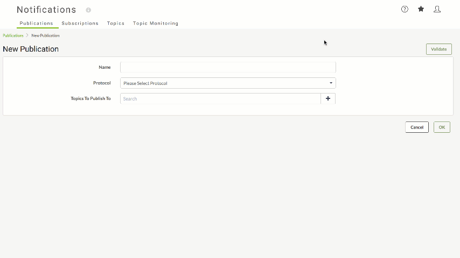Open the Topics tab
The image size is (460, 258).
pos(116,23)
